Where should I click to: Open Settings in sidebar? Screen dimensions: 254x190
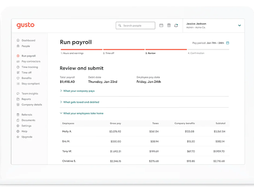26,126
